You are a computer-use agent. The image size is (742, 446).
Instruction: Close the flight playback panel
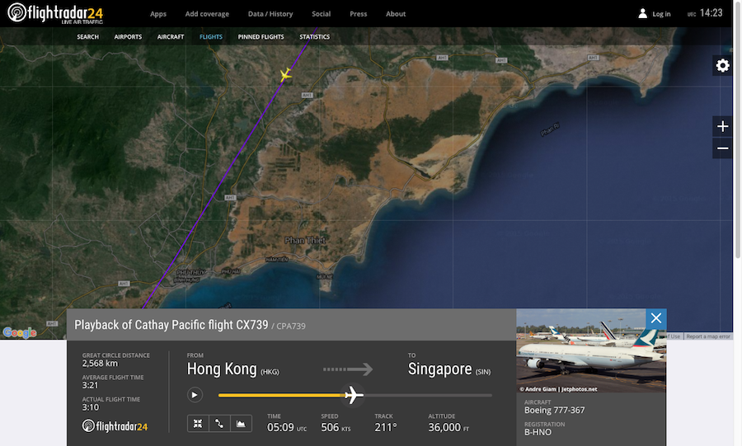coord(656,318)
